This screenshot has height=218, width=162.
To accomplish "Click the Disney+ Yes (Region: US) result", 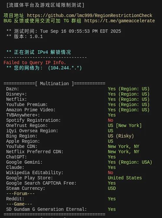I will coord(129,94).
